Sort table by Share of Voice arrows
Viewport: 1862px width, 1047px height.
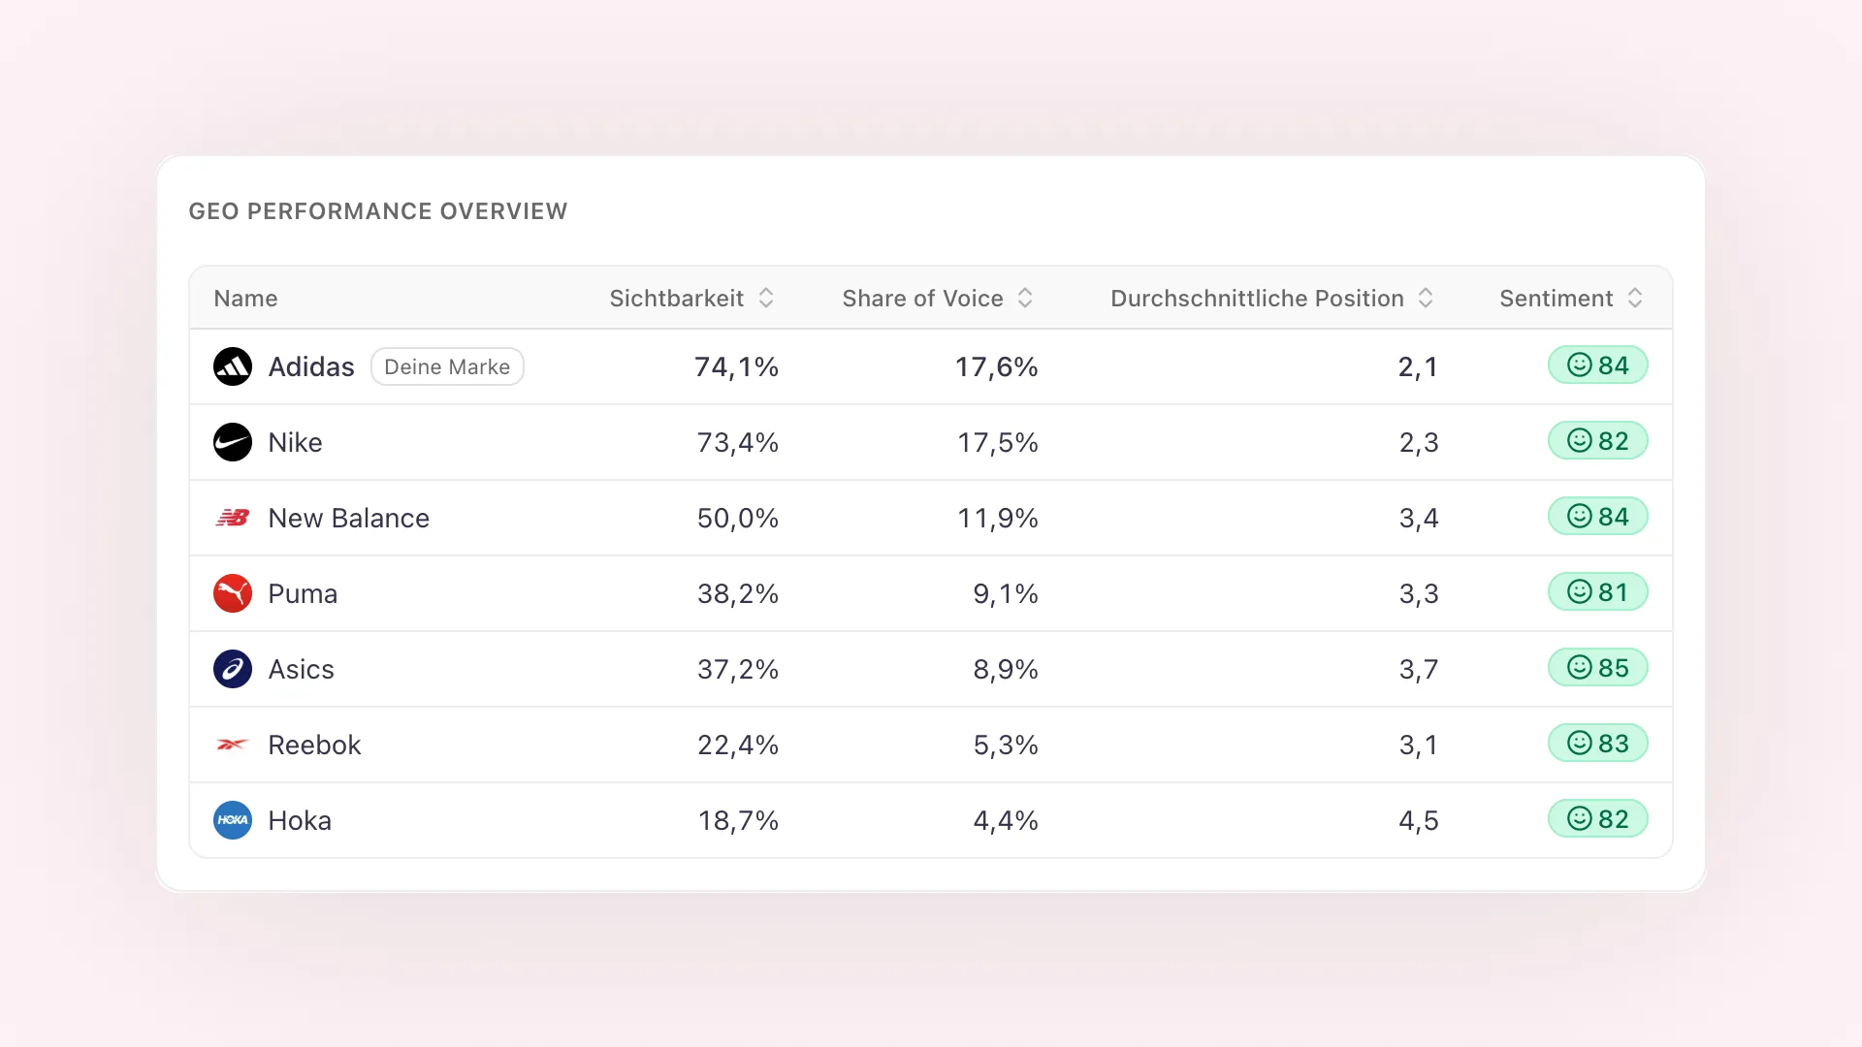click(1025, 298)
